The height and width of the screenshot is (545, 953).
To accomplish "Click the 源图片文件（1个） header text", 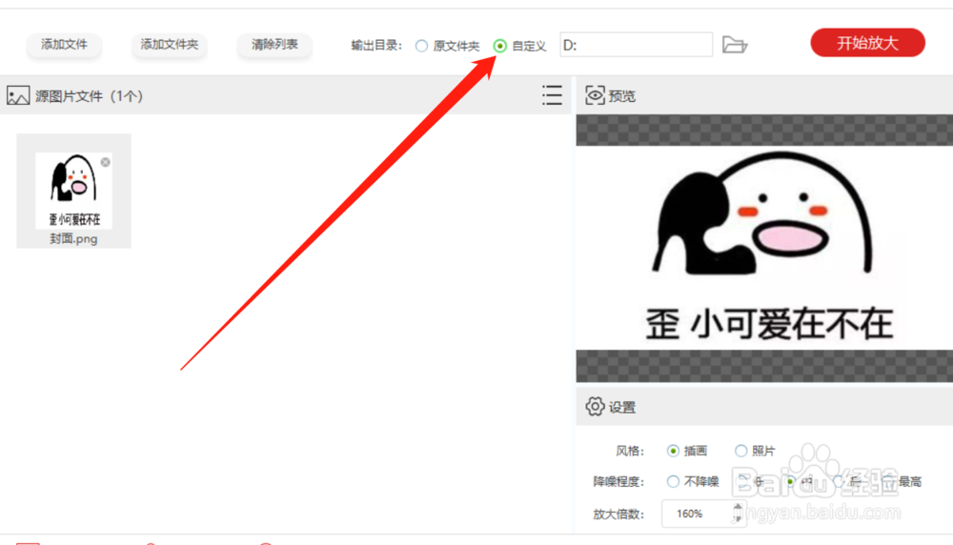I will coord(89,96).
